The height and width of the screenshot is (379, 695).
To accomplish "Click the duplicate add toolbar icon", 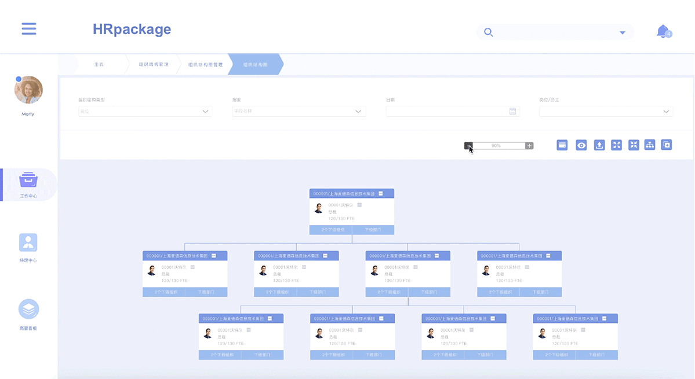I will (x=667, y=145).
